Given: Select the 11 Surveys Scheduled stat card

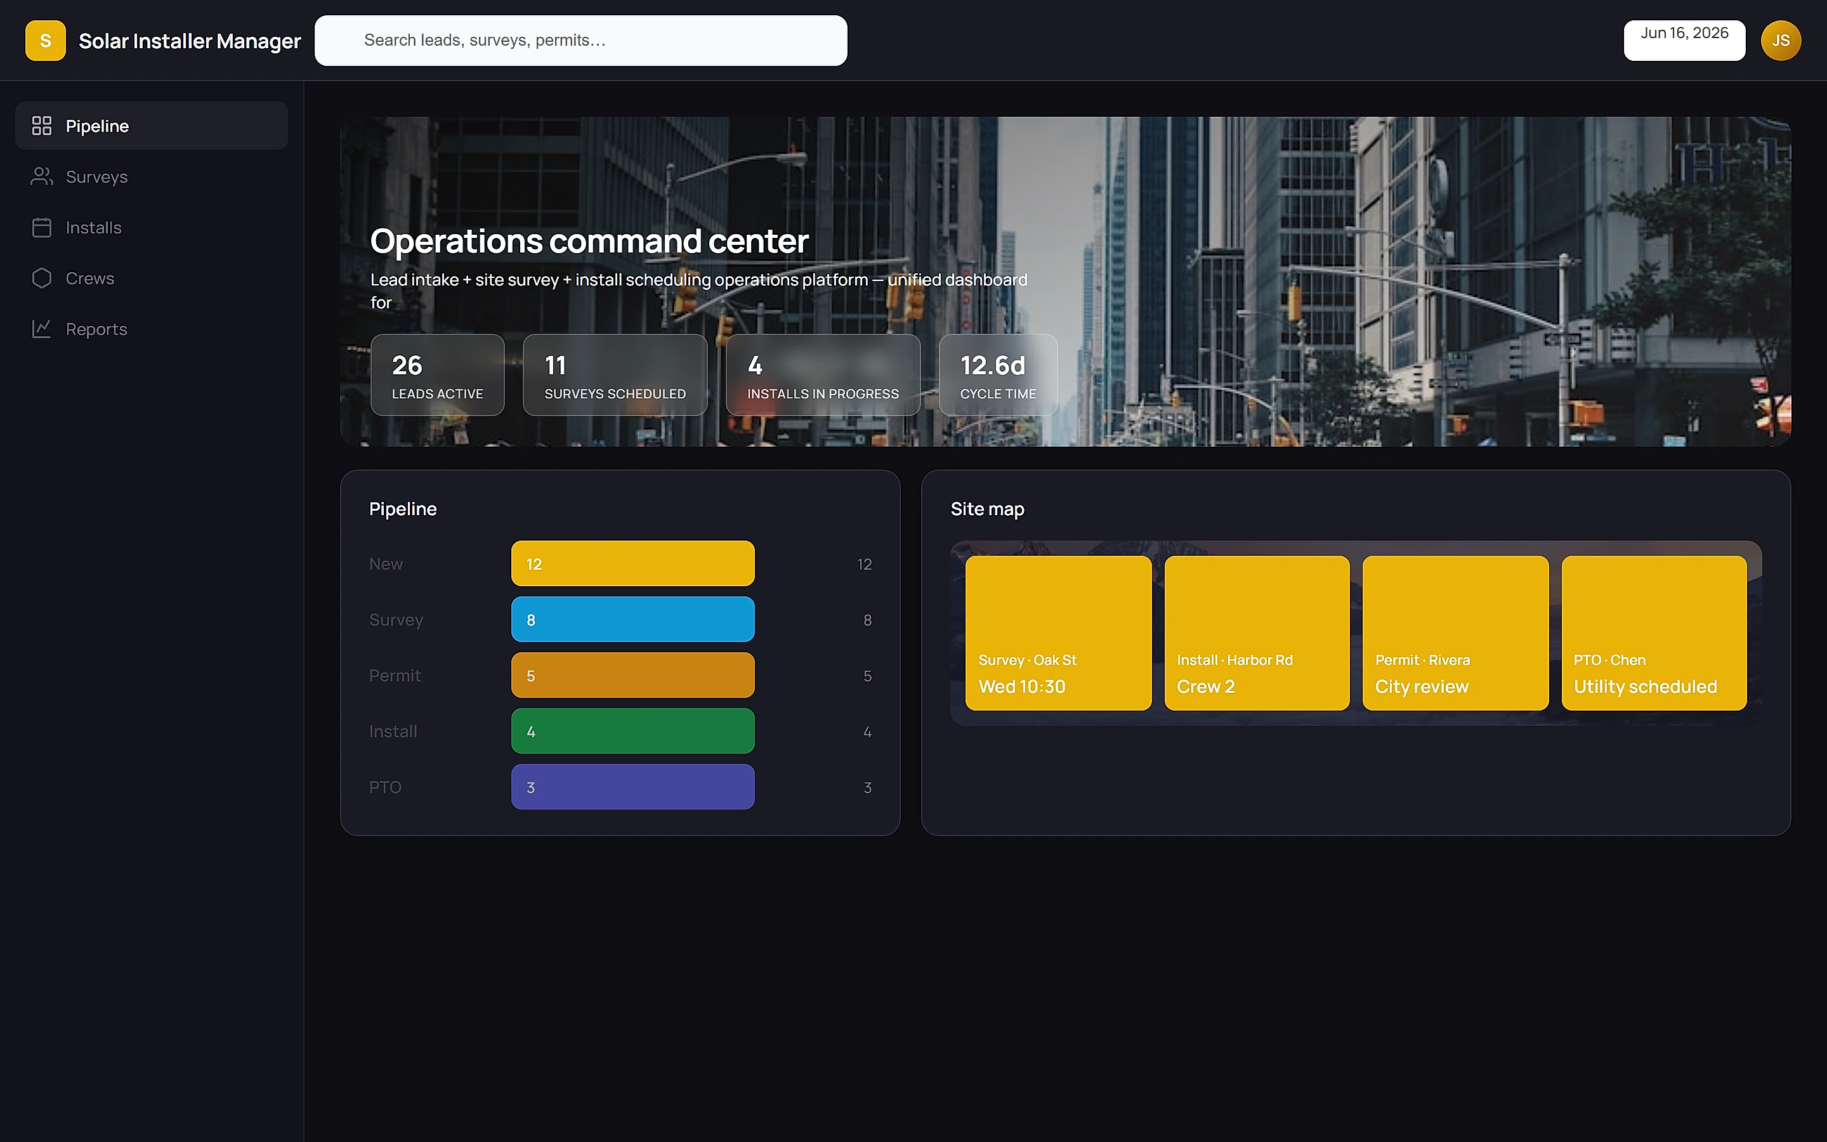Looking at the screenshot, I should click(615, 374).
